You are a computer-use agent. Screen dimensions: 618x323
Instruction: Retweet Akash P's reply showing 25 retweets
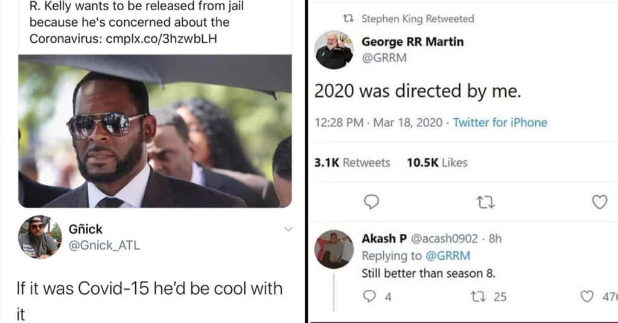tap(477, 296)
